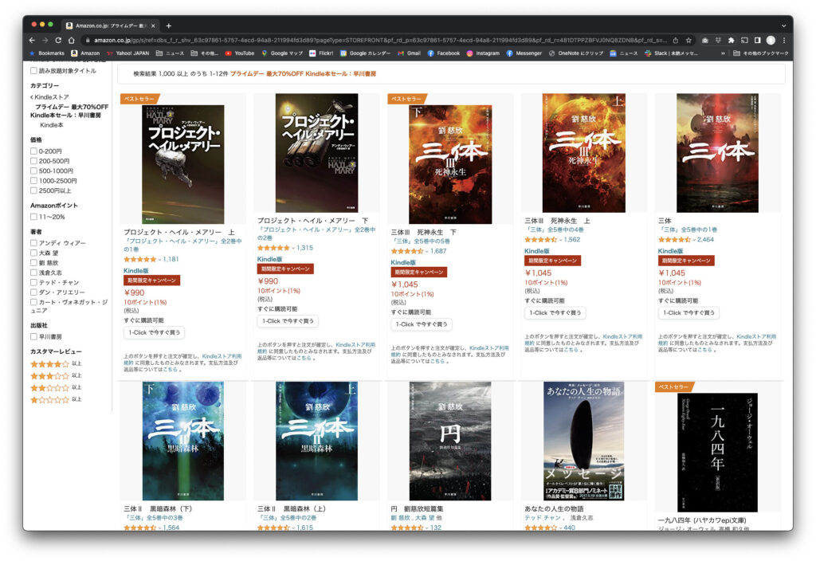
Task: Select the Amazon.co.jp browser tab
Action: click(112, 25)
